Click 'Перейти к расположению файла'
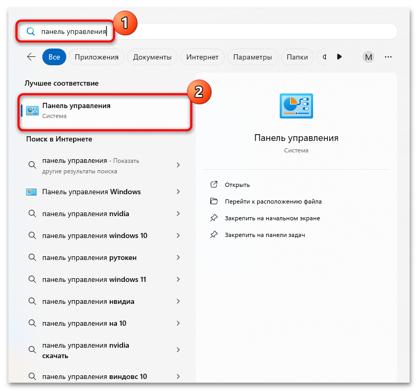 click(273, 202)
